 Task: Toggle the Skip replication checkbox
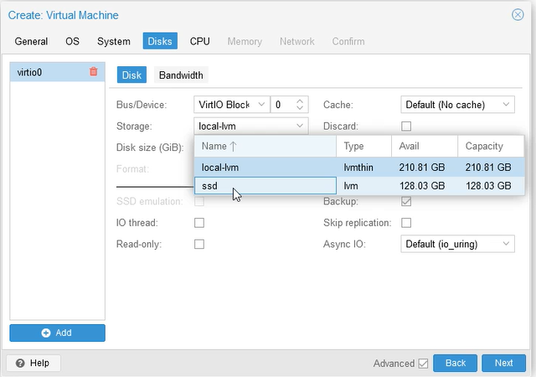coord(406,223)
